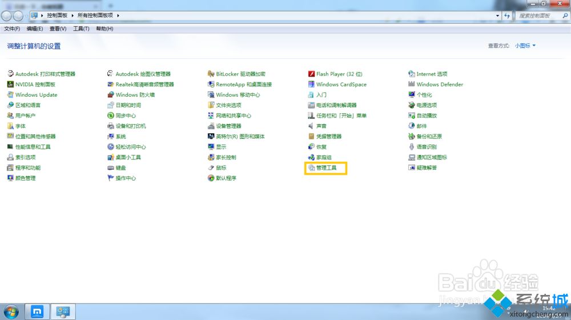
Task: Open the 文件夹选项 link
Action: pos(229,105)
